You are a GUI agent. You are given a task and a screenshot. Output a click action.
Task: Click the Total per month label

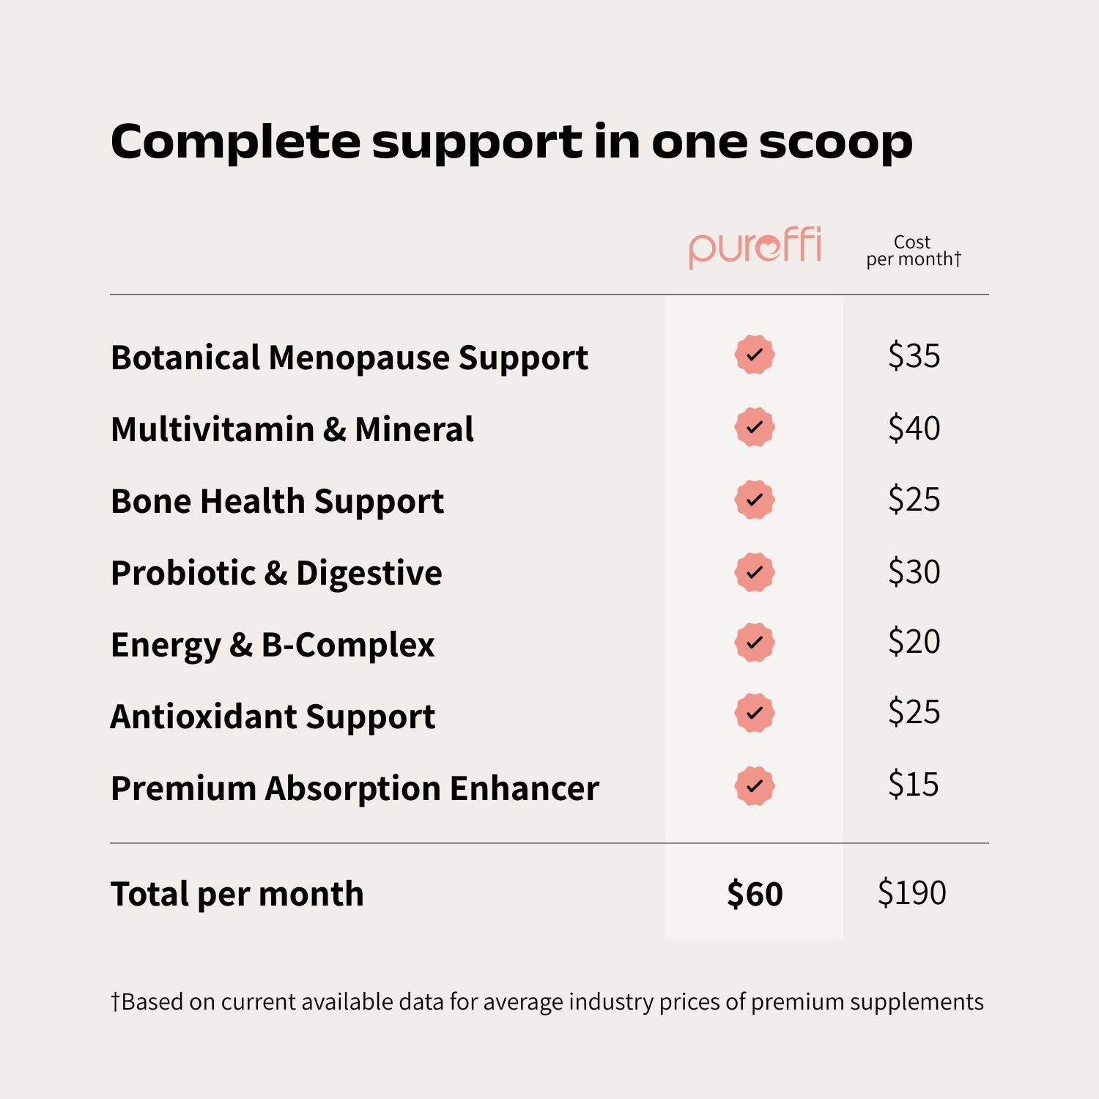point(237,894)
